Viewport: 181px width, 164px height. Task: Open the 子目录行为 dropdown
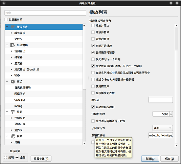163,128
